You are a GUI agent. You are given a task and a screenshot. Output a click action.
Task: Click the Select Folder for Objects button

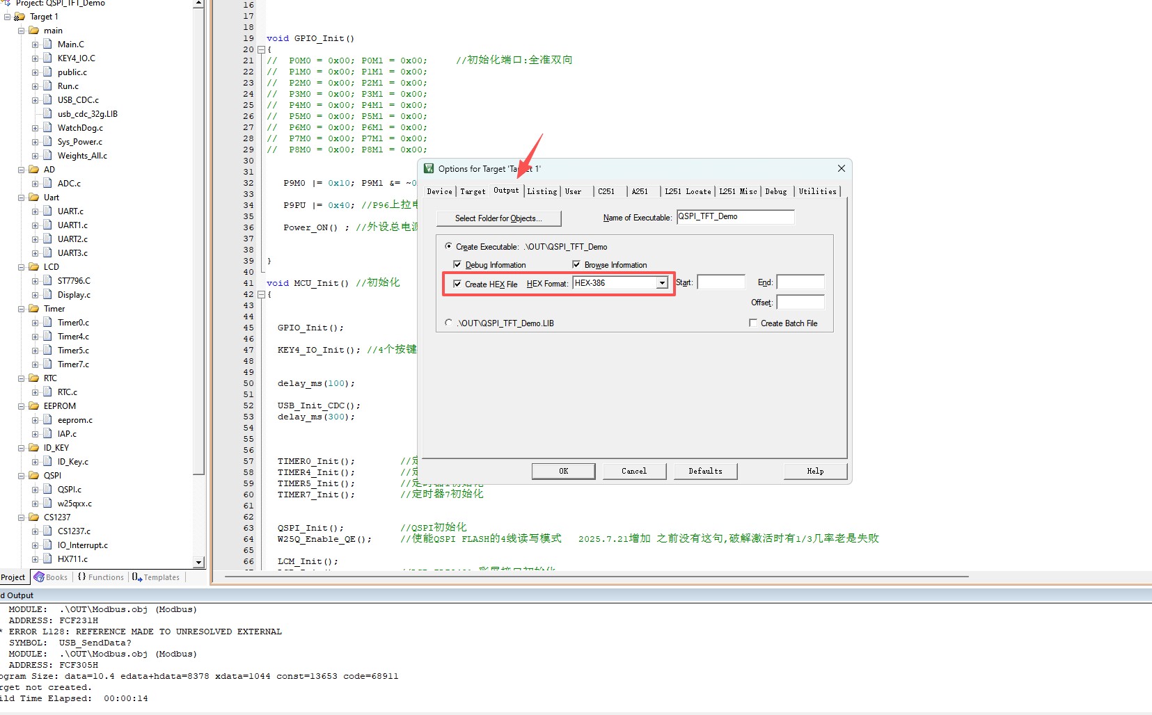(498, 218)
